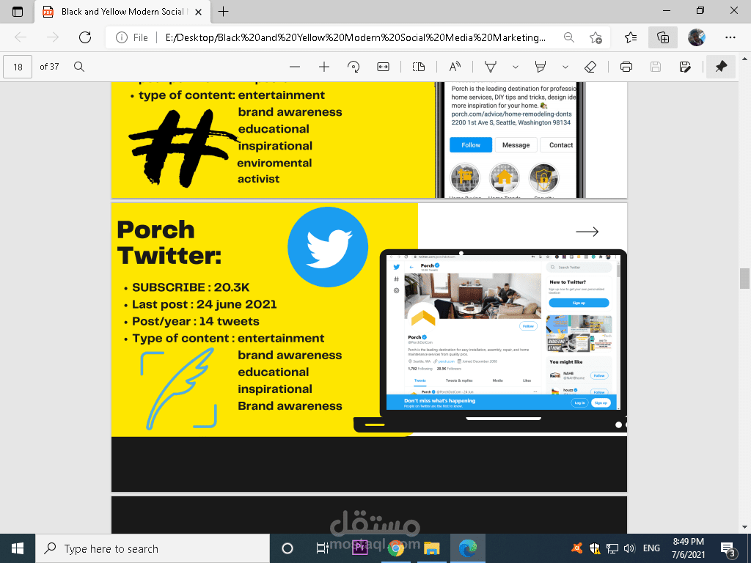751x563 pixels.
Task: Click the right arrow on the slide
Action: (x=587, y=232)
